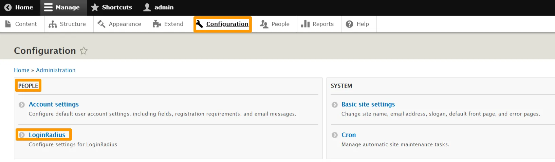Screen dimensions: 555x162
Task: Click the Help question mark icon
Action: 349,24
